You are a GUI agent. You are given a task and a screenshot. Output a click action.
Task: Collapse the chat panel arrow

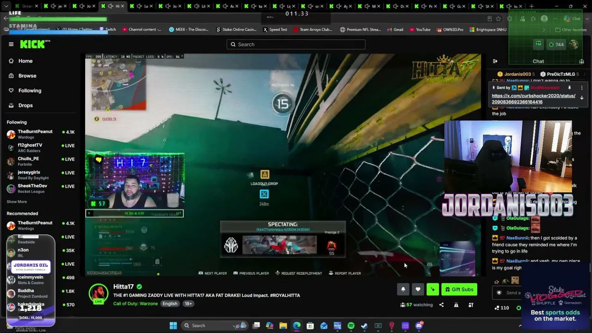click(495, 61)
